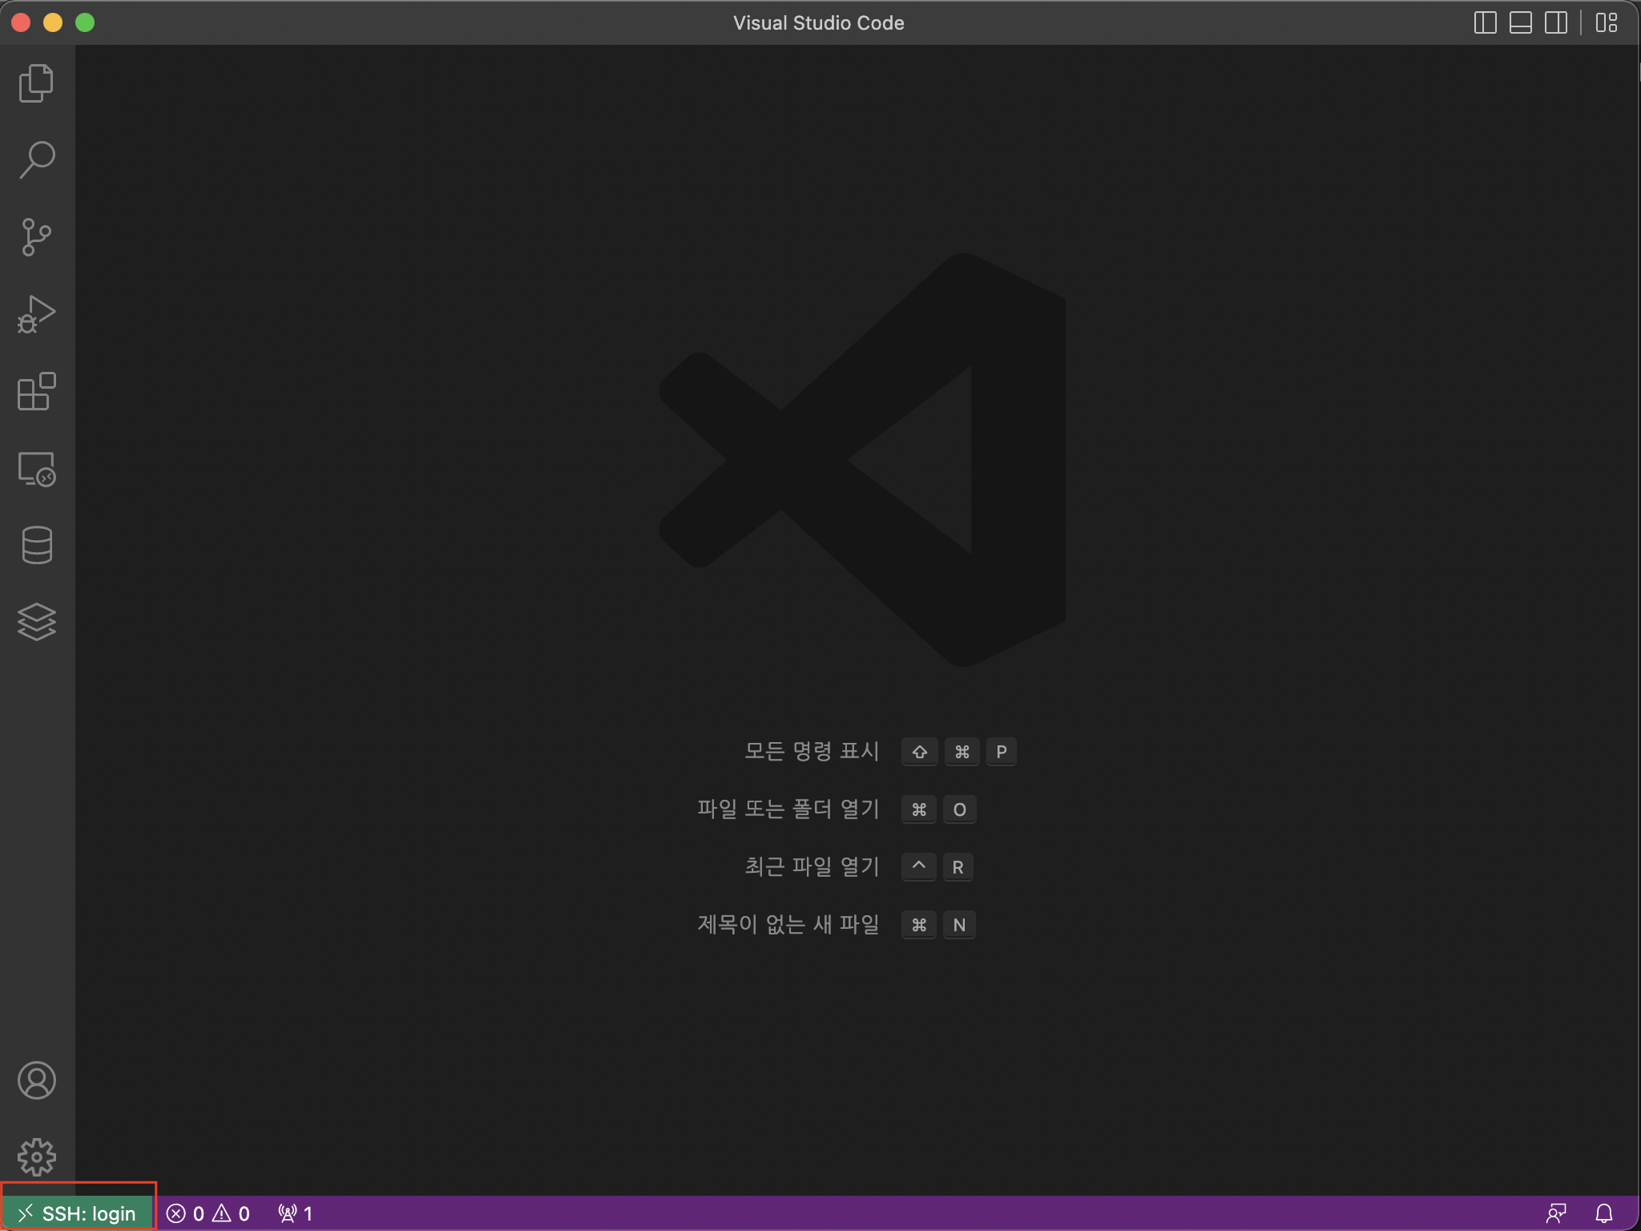Screen dimensions: 1641x1231
Task: Open the Extensions view icon
Action: coord(36,391)
